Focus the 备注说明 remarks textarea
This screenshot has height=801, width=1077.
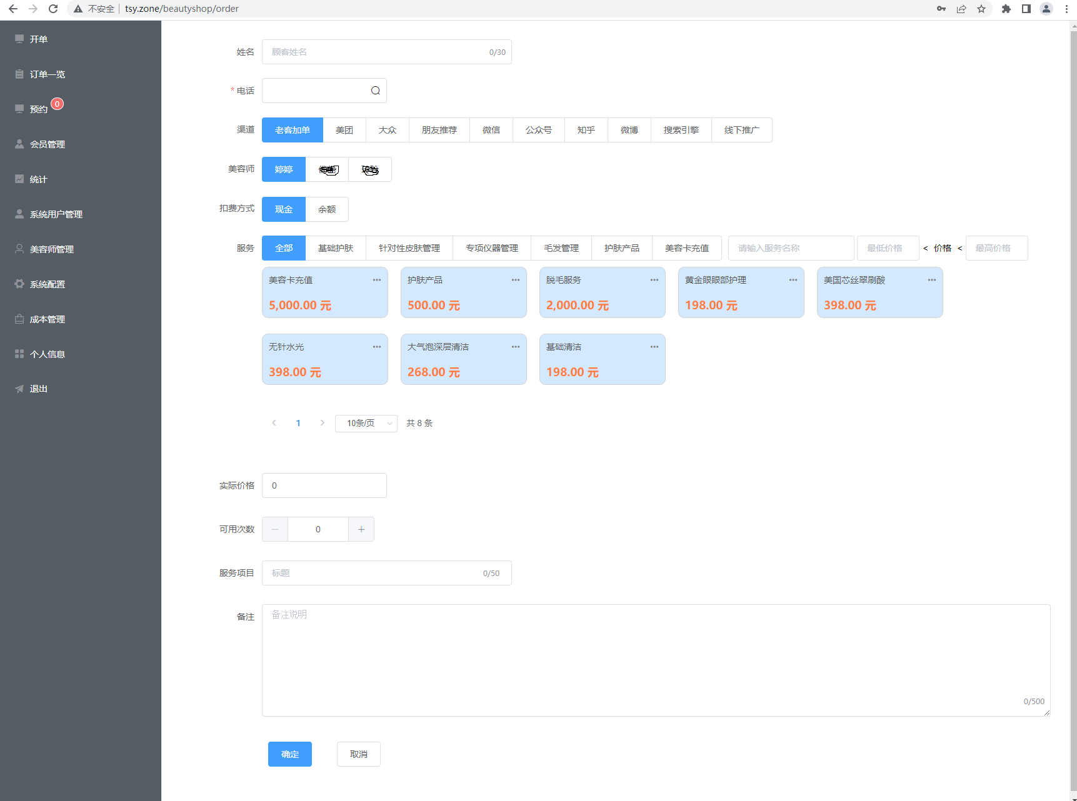coord(656,660)
